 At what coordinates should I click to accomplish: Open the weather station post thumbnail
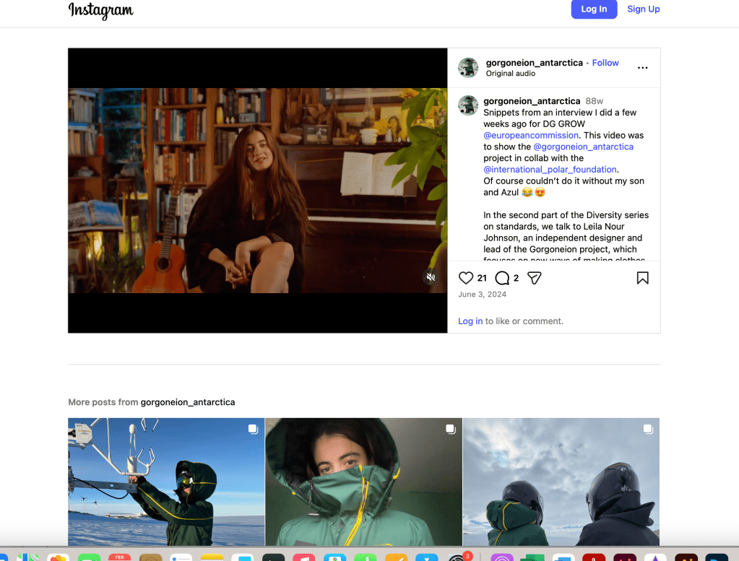pyautogui.click(x=166, y=482)
